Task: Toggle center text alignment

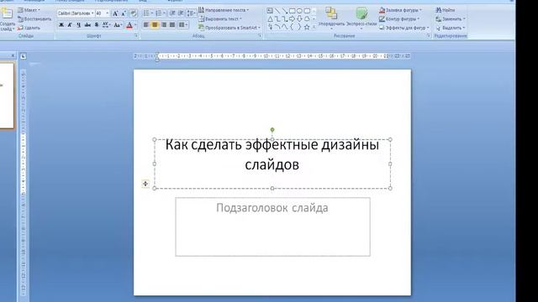Action: pos(155,24)
